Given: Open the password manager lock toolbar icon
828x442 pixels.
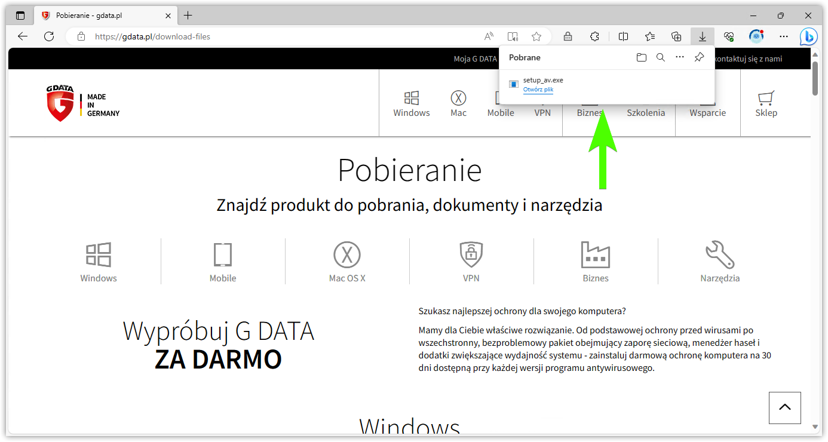Looking at the screenshot, I should pos(568,36).
